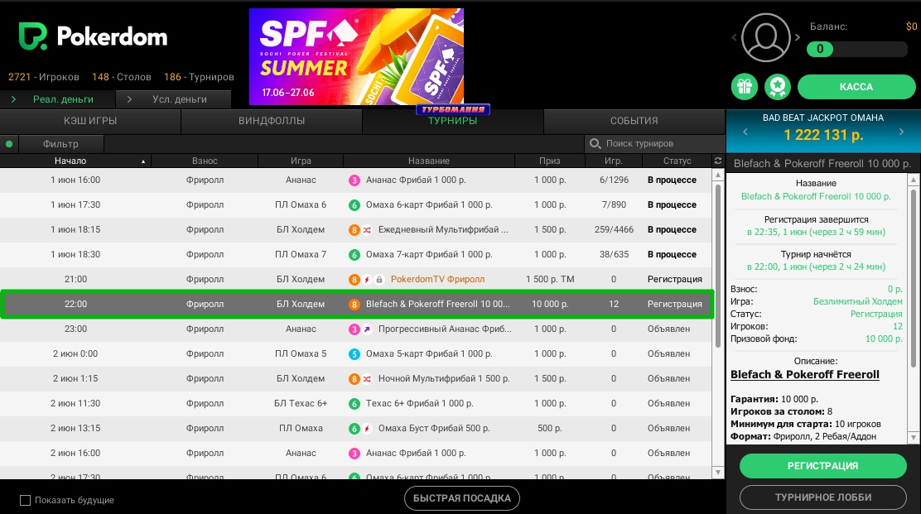Select the ТУРНИРЫ tab
The image size is (921, 514).
pos(452,121)
